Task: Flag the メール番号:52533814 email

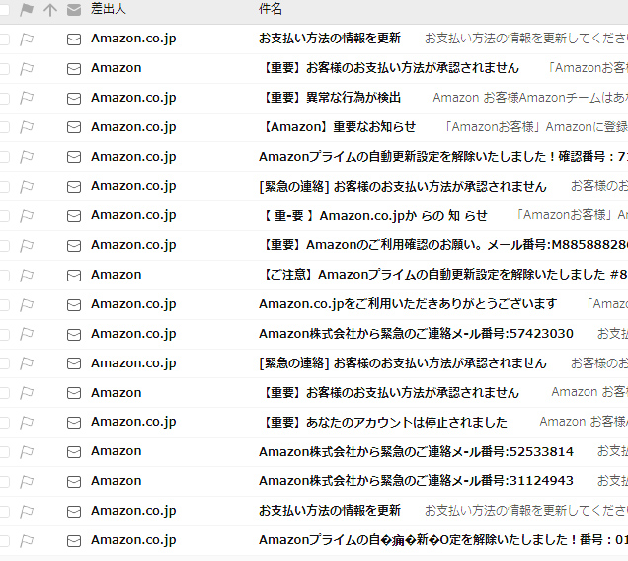Action: tap(27, 452)
